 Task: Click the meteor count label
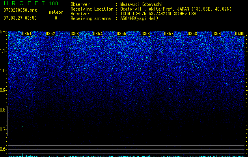[x=56, y=12]
